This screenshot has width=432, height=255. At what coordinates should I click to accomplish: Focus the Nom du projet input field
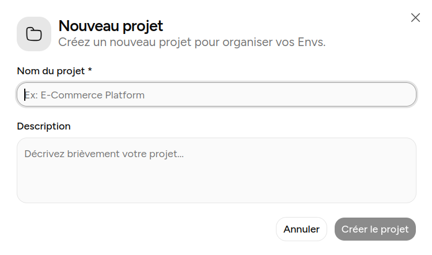click(217, 95)
